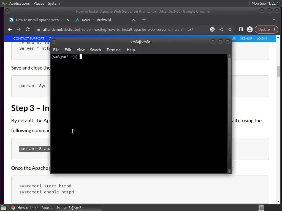Open the tab search chevron
This screenshot has width=282, height=211.
(274, 20)
